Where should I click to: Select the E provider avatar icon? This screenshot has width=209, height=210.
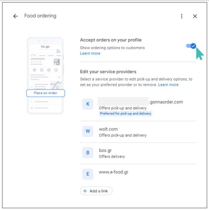(x=88, y=174)
